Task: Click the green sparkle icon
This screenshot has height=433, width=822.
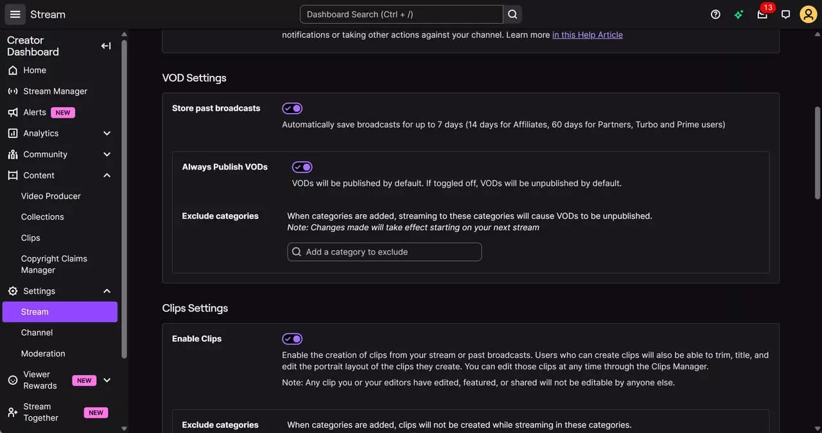Action: 739,14
